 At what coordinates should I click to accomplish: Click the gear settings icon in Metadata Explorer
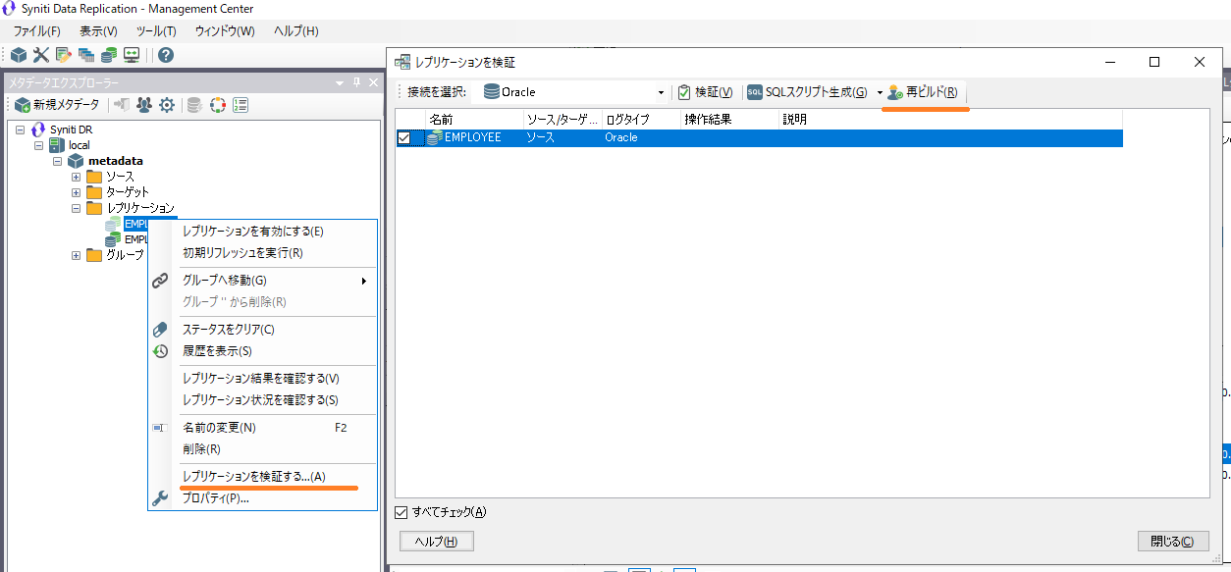[167, 105]
